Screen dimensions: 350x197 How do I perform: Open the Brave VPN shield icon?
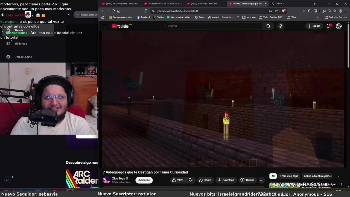340,11
